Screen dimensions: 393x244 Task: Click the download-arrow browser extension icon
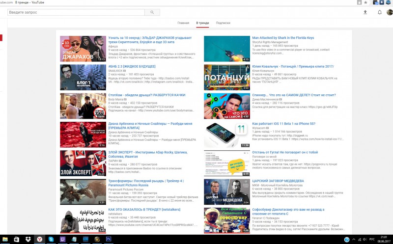coord(382,2)
